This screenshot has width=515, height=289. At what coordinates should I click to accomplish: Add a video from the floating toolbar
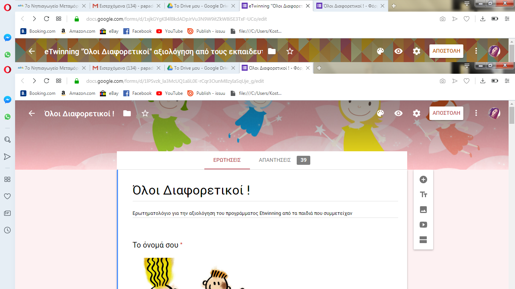[423, 225]
